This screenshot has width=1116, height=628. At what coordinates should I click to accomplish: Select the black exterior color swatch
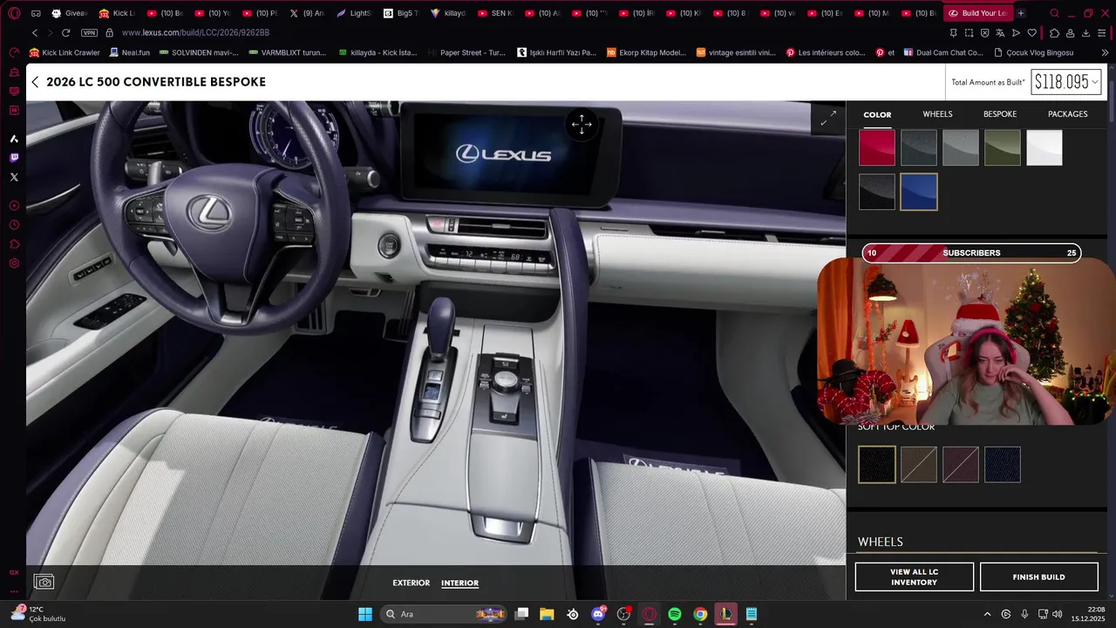(x=876, y=192)
